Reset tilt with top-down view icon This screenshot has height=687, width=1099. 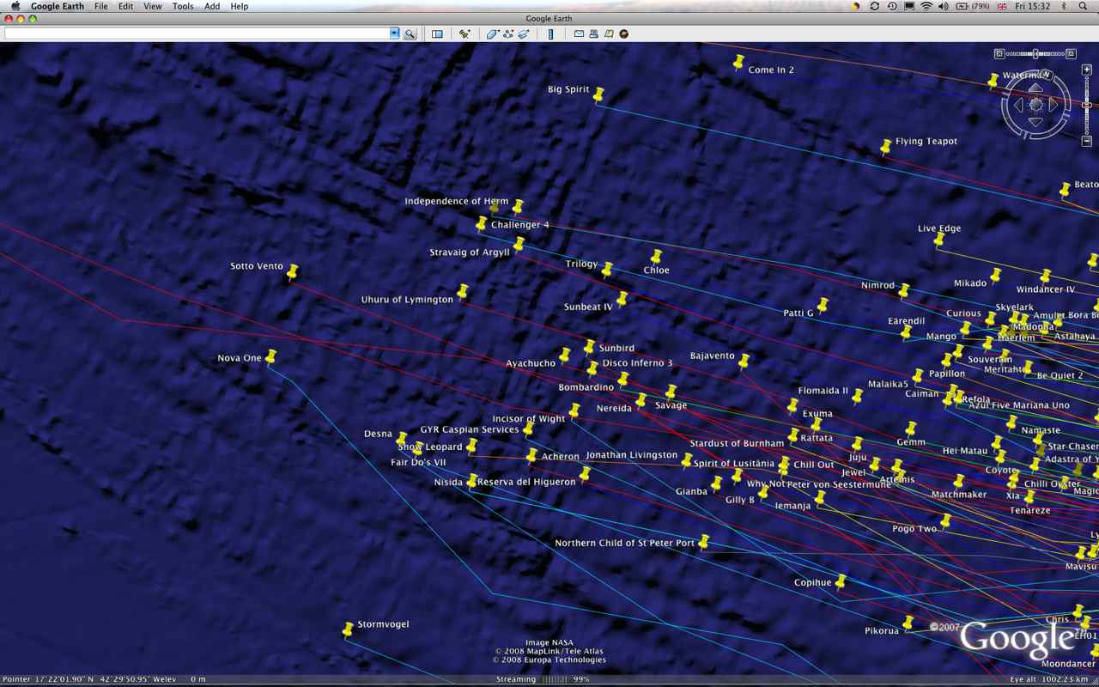coord(999,53)
